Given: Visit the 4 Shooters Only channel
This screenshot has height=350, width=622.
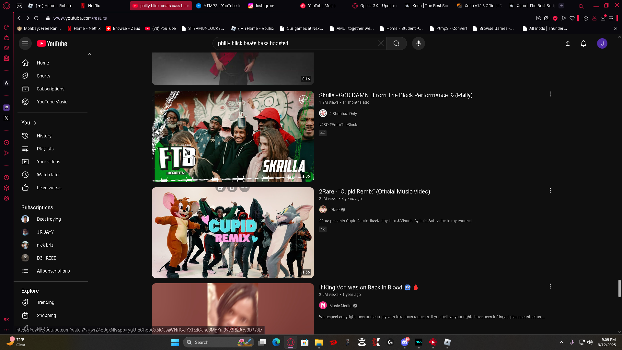Looking at the screenshot, I should [343, 114].
